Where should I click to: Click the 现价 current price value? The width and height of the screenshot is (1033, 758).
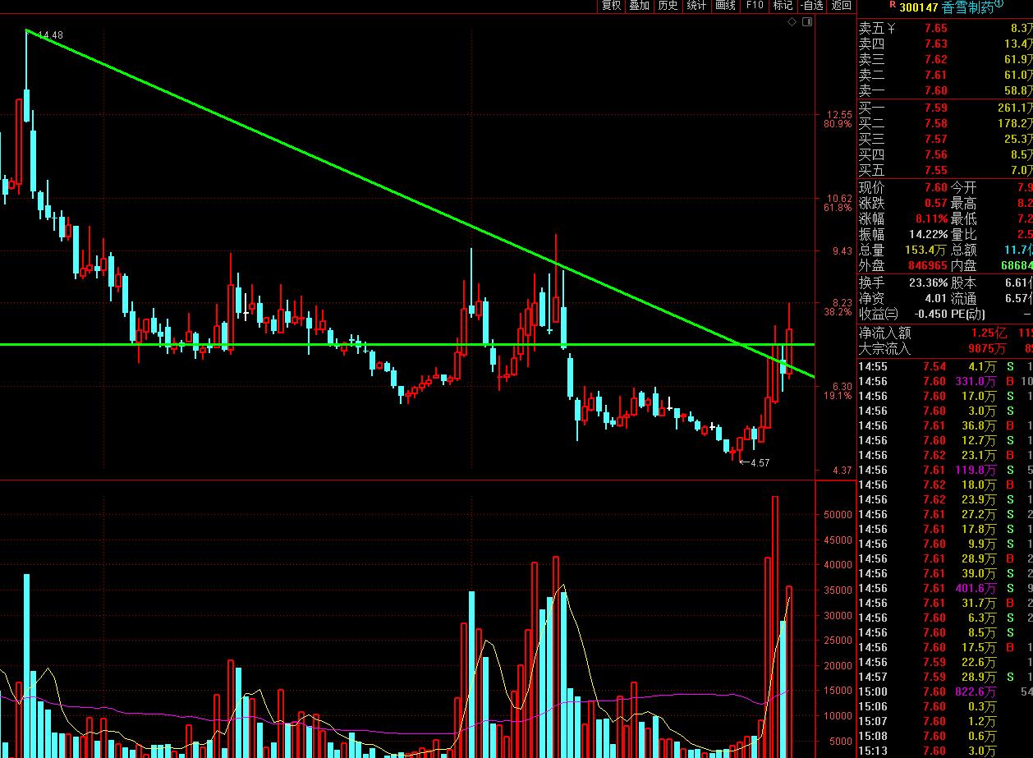[936, 187]
